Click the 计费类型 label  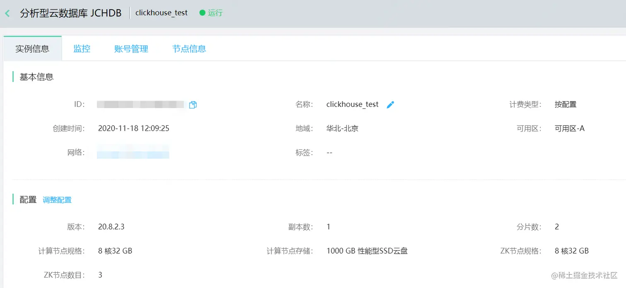[525, 104]
